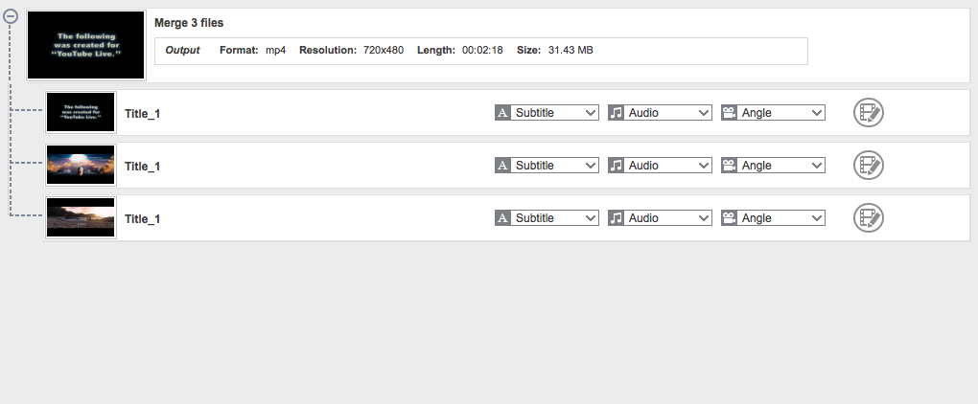
Task: Click audio note icon in second row
Action: point(617,166)
